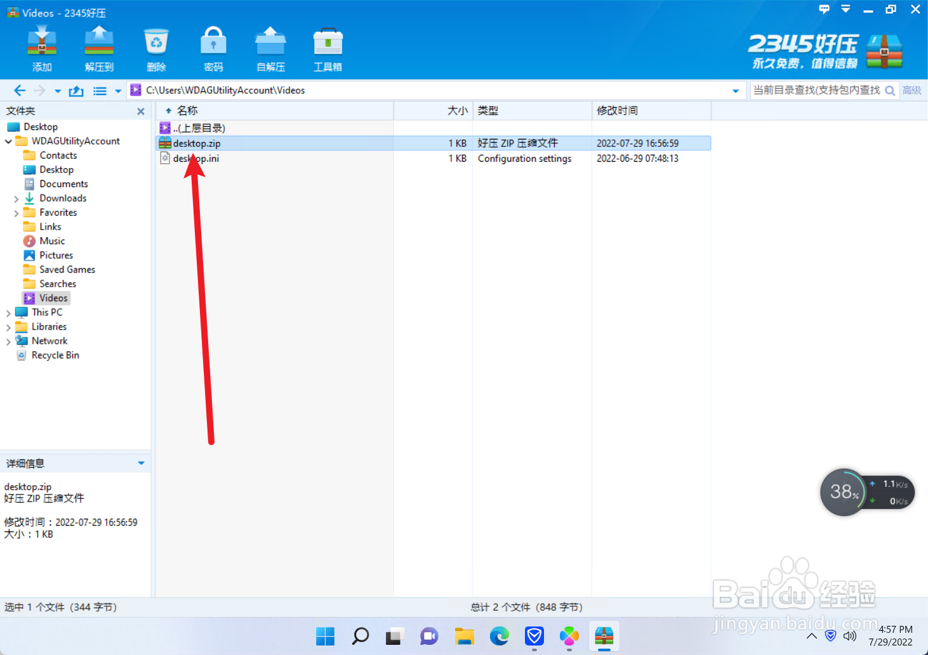928x655 pixels.
Task: Click the feedback bubble icon in title bar
Action: tap(823, 9)
